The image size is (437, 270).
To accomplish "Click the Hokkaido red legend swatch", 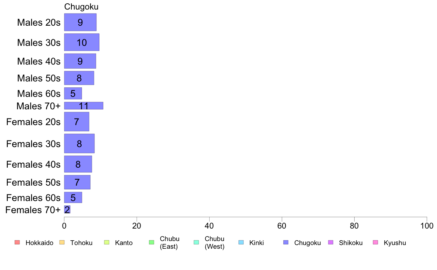I will point(17,242).
